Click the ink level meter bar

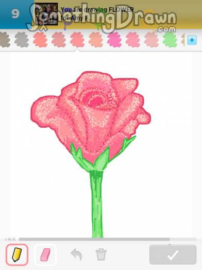click(108, 239)
